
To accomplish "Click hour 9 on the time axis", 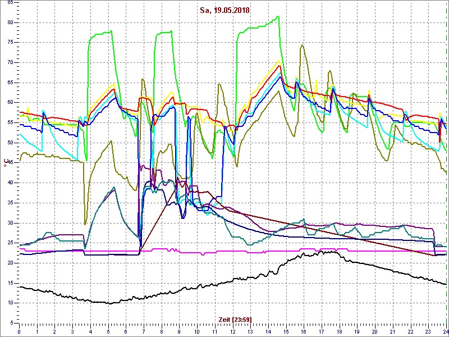I will (x=179, y=331).
